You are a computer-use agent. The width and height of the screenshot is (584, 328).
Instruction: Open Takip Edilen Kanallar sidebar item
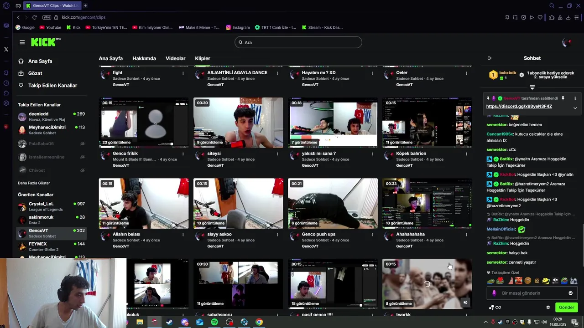(47, 86)
